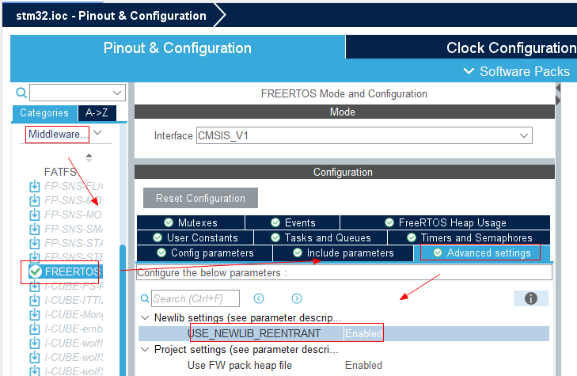The image size is (577, 376).
Task: Open Pinout & Configuration main tab
Action: 177,48
